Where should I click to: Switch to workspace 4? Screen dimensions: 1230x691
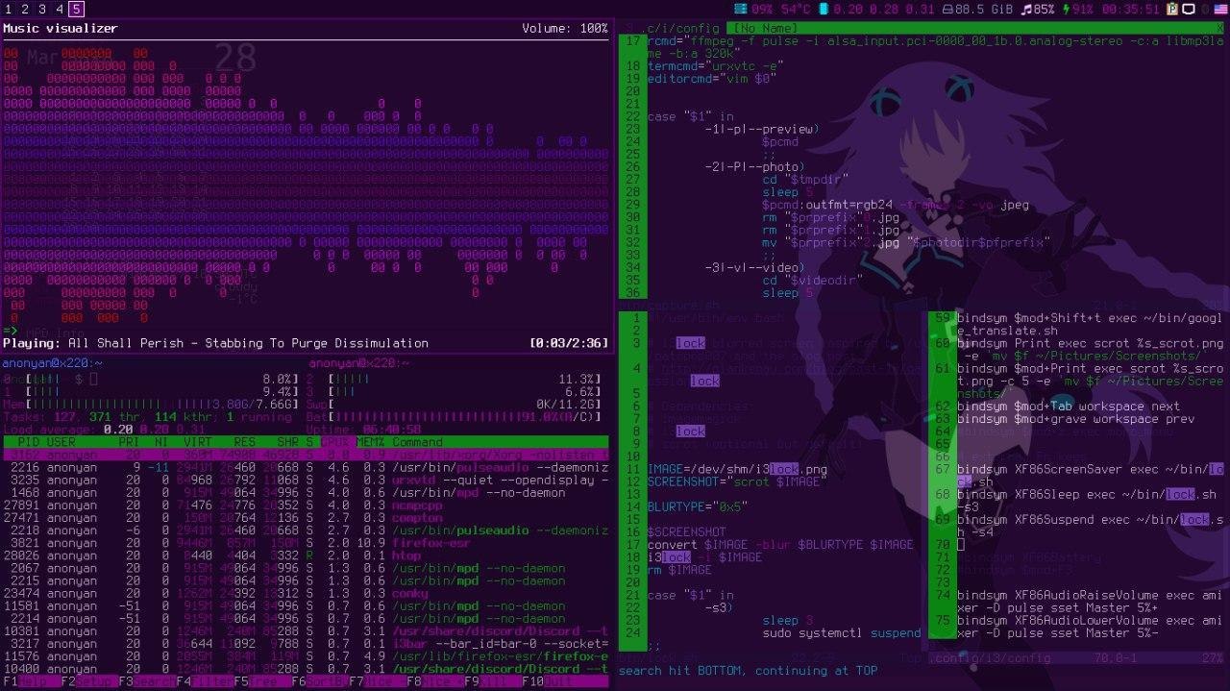coord(60,9)
